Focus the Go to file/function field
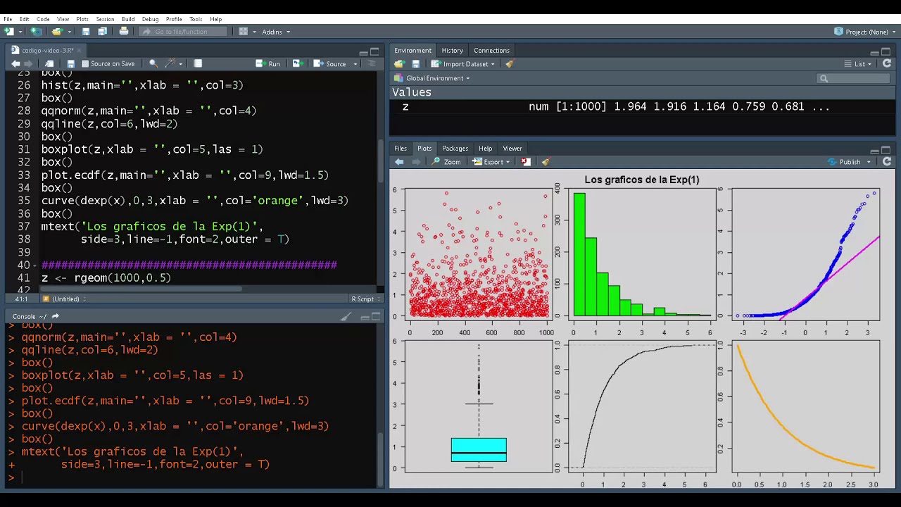 pyautogui.click(x=184, y=32)
